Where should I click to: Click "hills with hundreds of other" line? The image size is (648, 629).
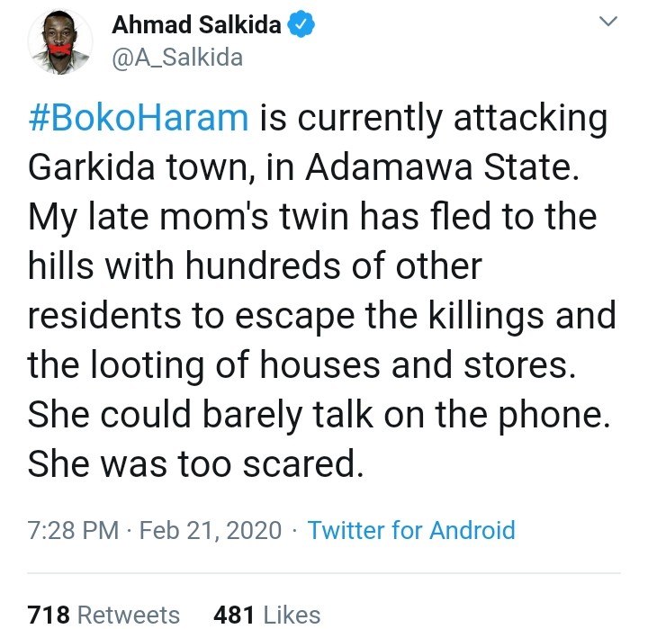pos(255,266)
